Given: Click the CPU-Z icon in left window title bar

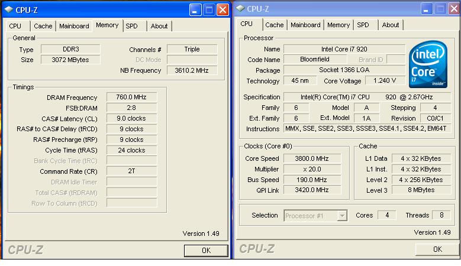Looking at the screenshot, I should pos(9,9).
